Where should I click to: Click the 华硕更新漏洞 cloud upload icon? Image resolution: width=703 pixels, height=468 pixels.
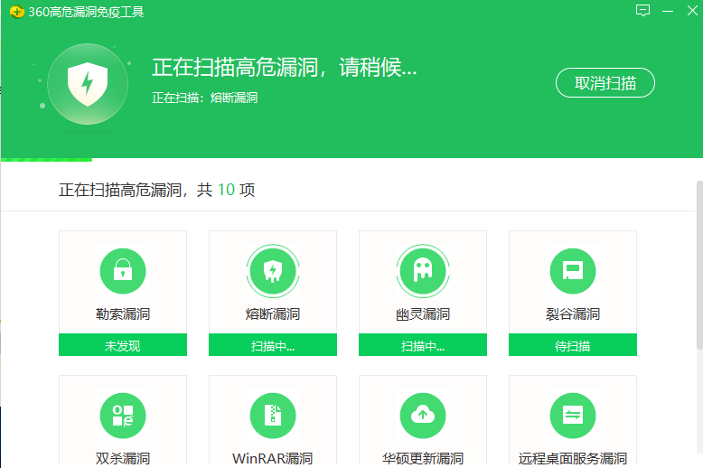pos(422,416)
